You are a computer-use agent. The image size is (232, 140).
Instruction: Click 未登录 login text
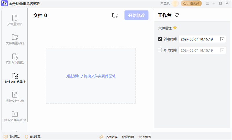point(165,3)
